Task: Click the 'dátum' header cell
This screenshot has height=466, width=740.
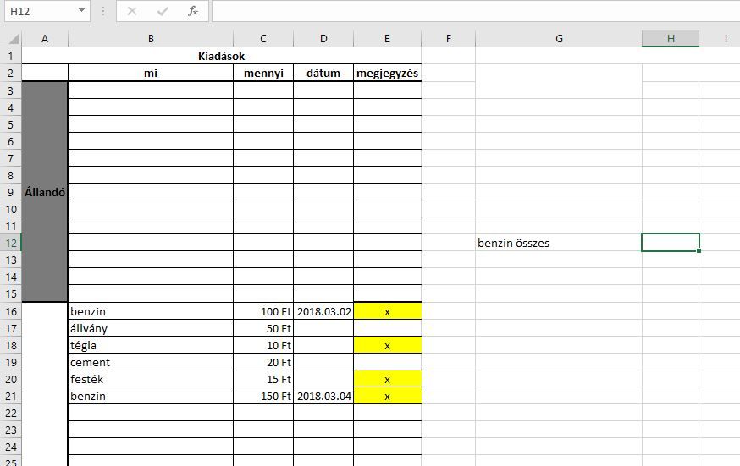Action: point(323,73)
